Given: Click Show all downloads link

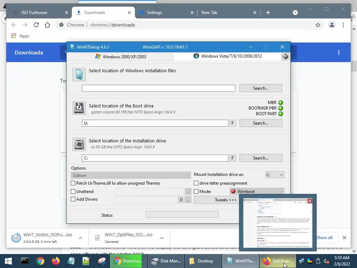Looking at the screenshot, I should pos(325,237).
